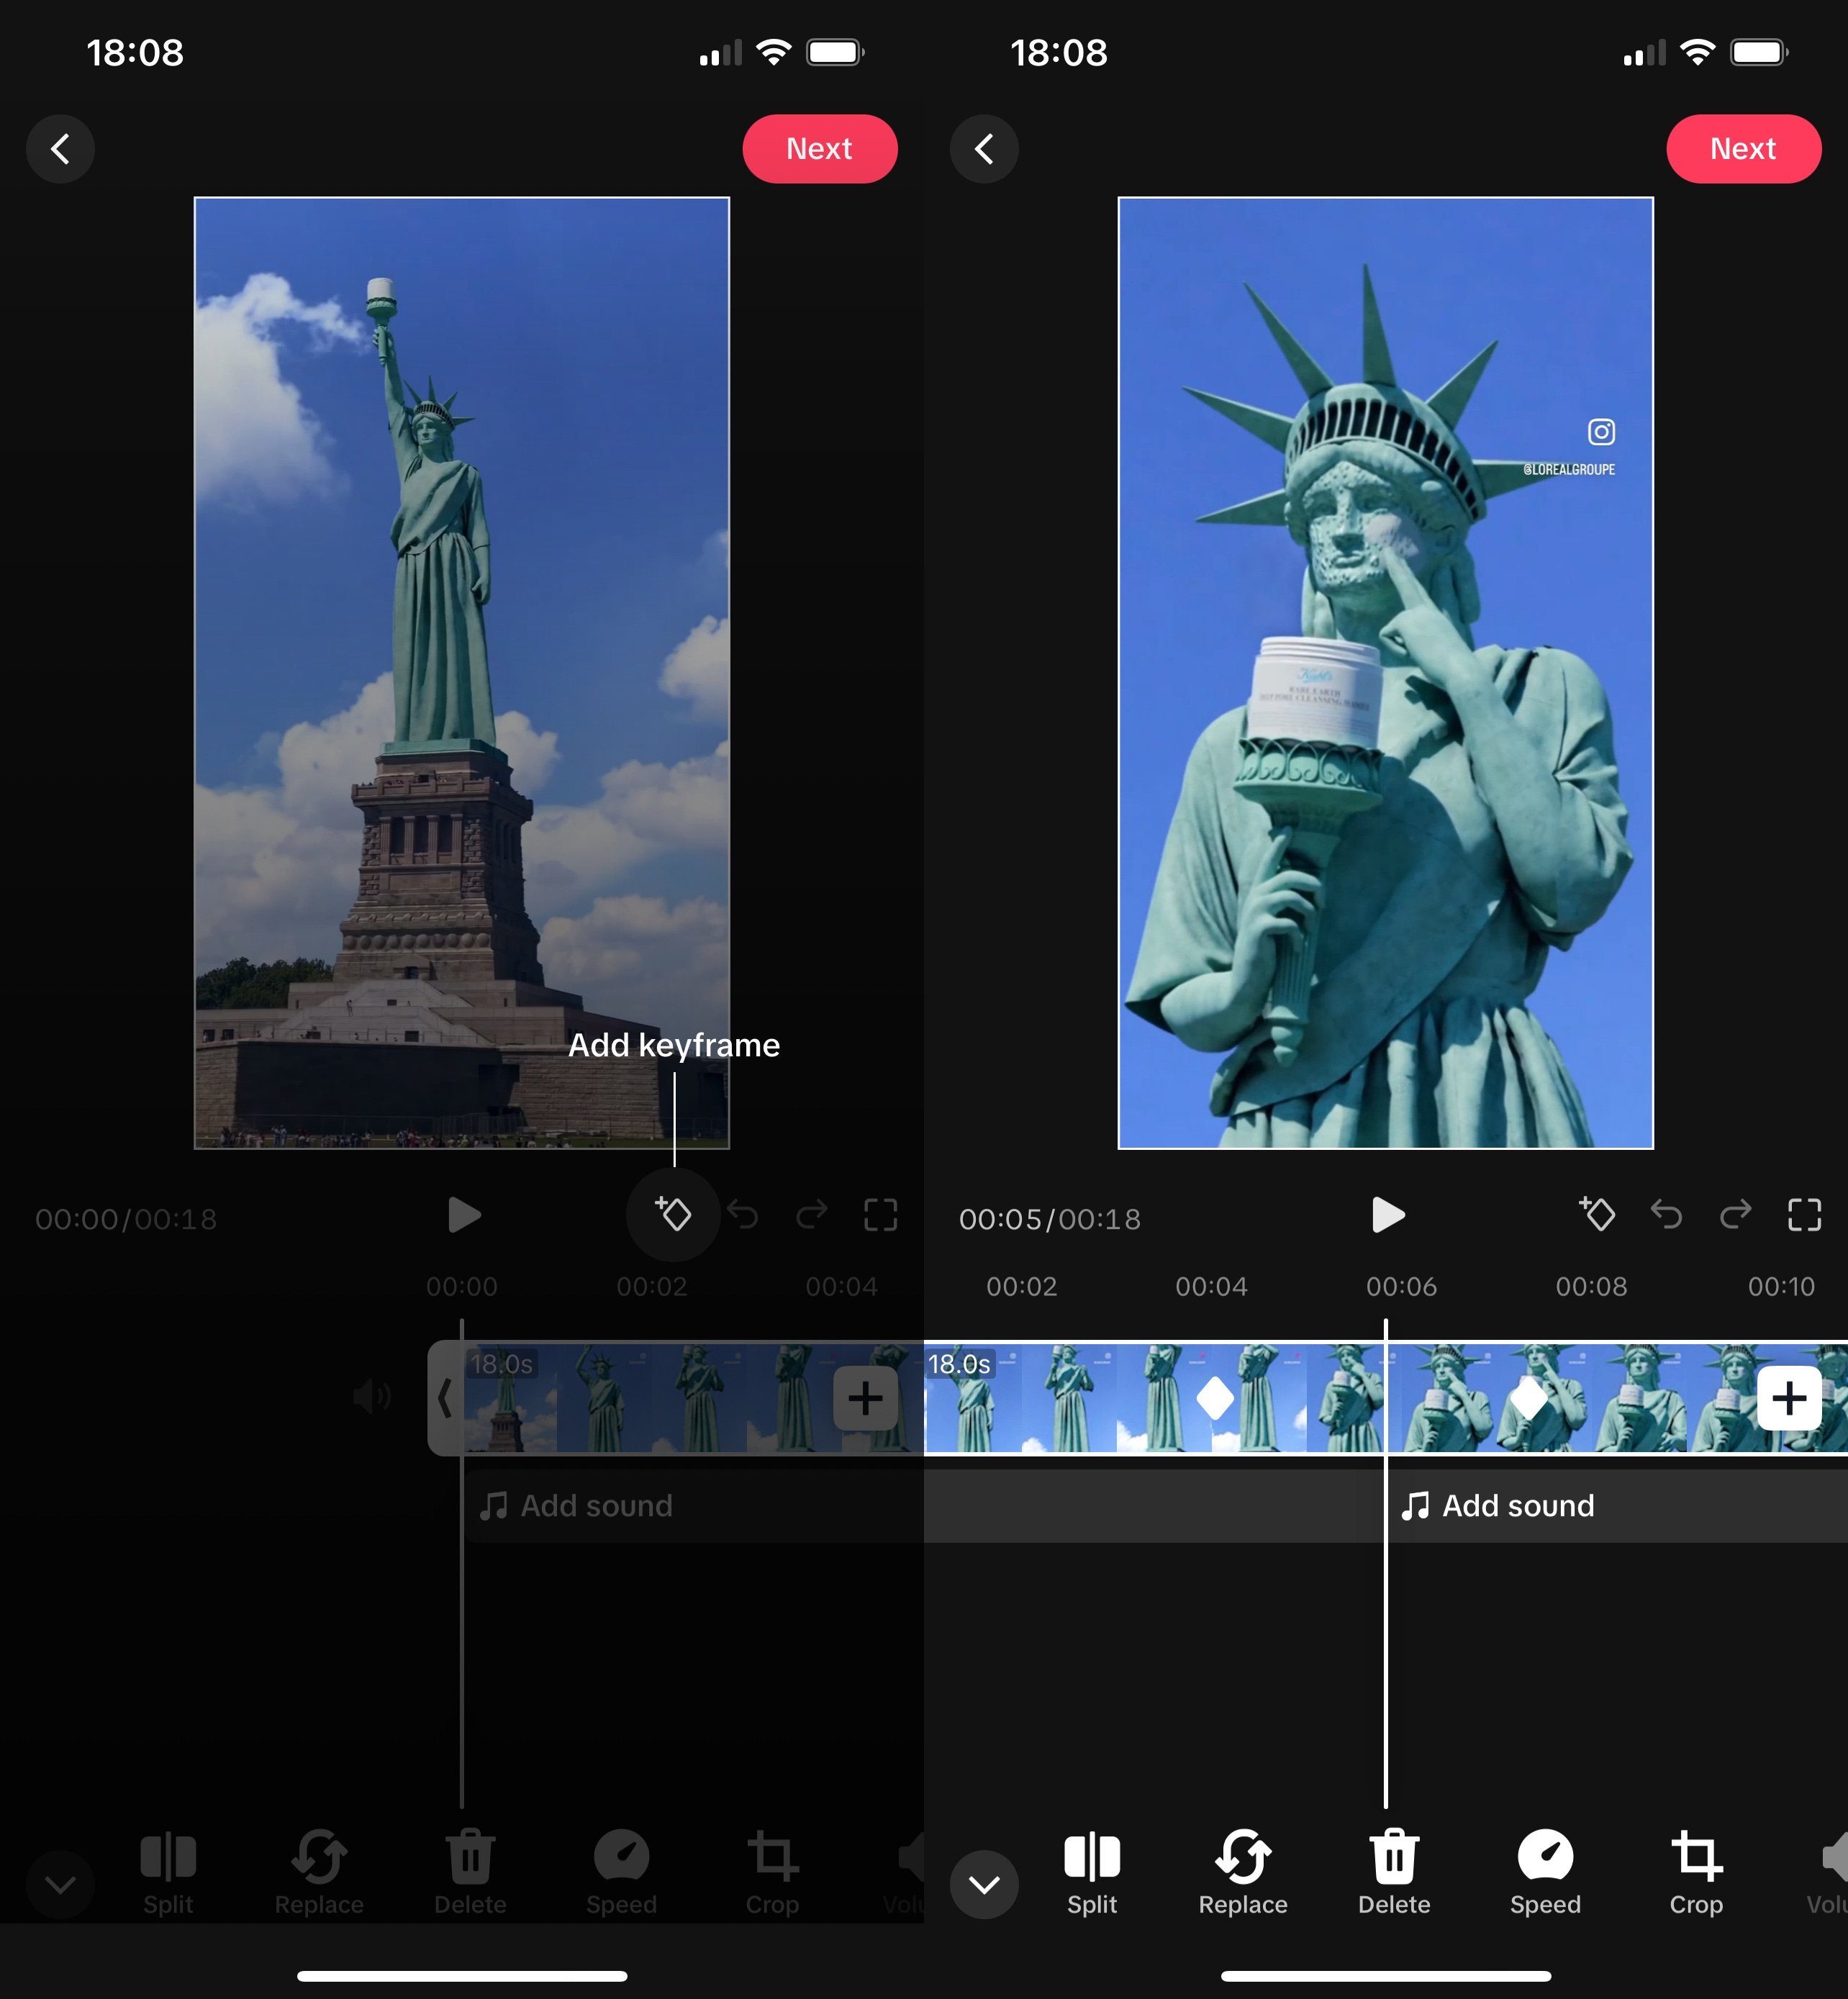The width and height of the screenshot is (1848, 1999).
Task: Add keyframe in right screen toolbar
Action: [x=1597, y=1214]
